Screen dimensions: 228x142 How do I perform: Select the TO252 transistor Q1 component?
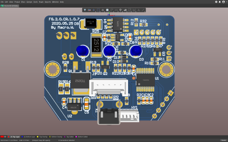pos(81,80)
